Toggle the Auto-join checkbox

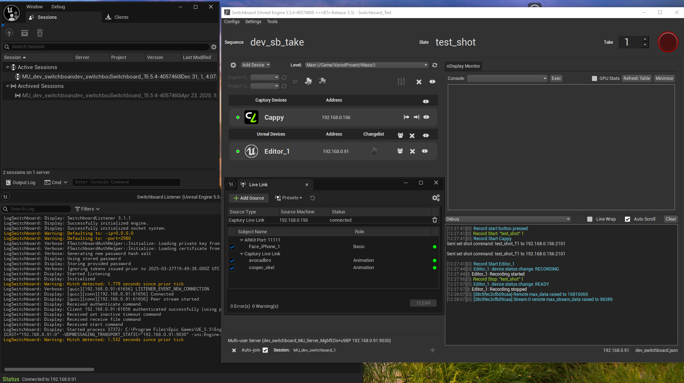pyautogui.click(x=265, y=350)
